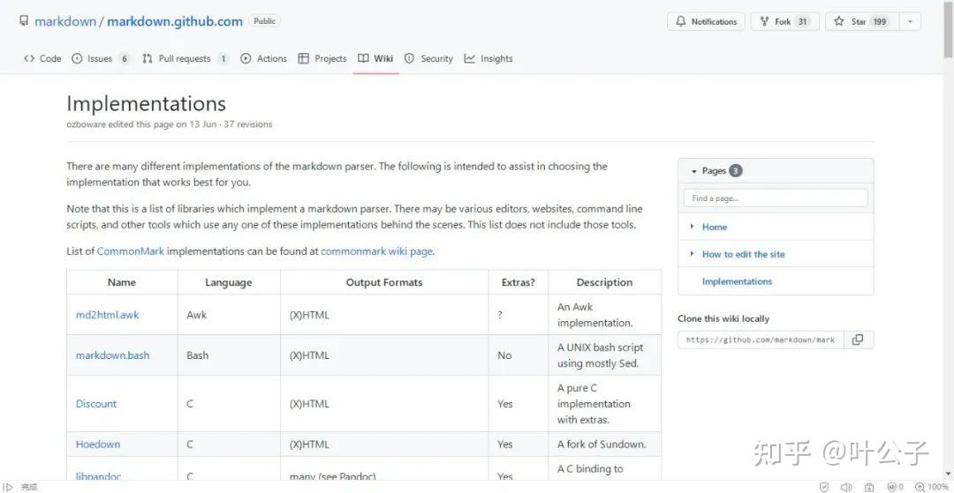Star the repository
The image size is (954, 493).
(861, 21)
